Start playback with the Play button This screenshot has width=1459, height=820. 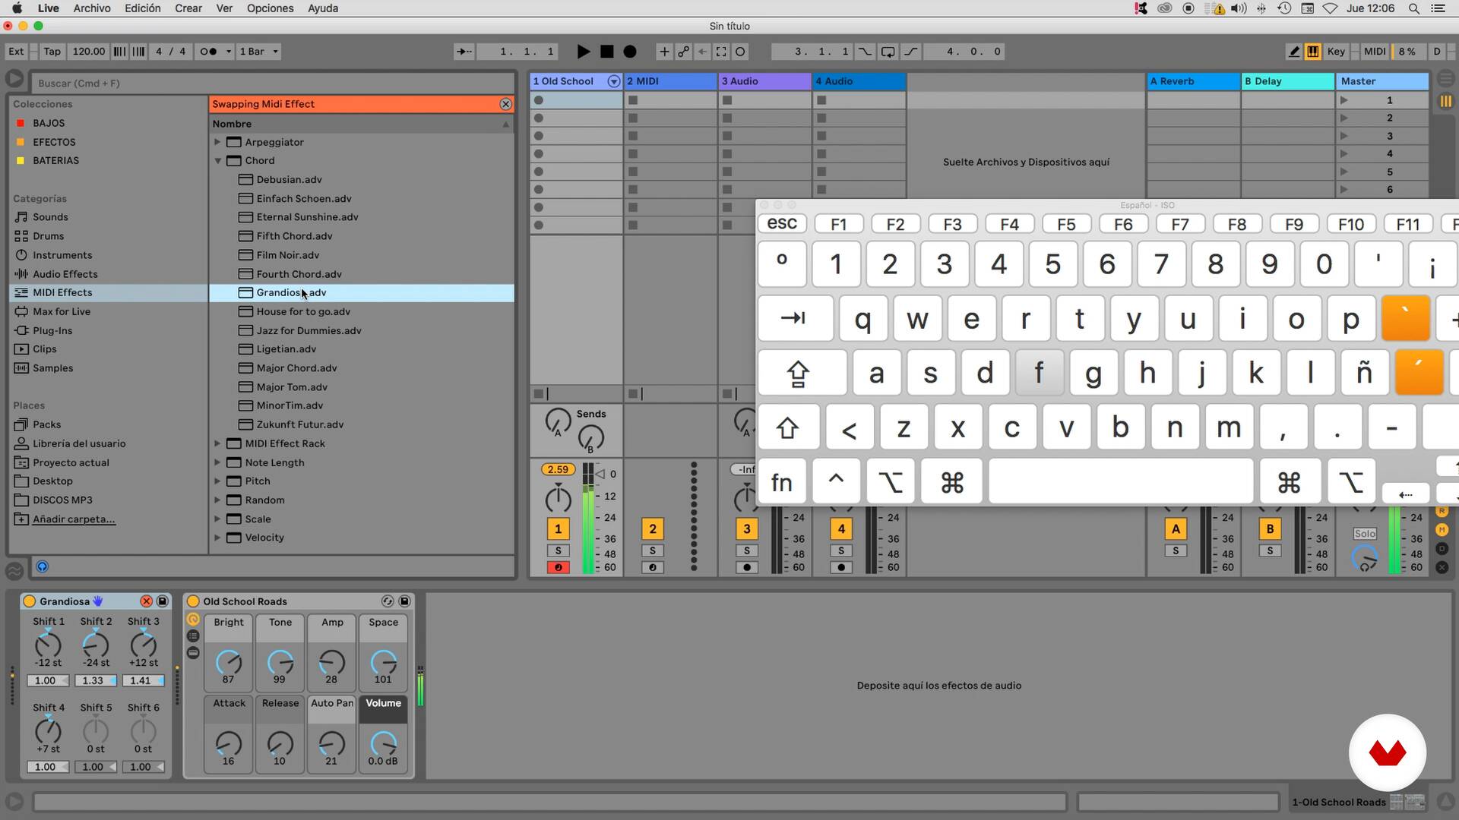[583, 52]
